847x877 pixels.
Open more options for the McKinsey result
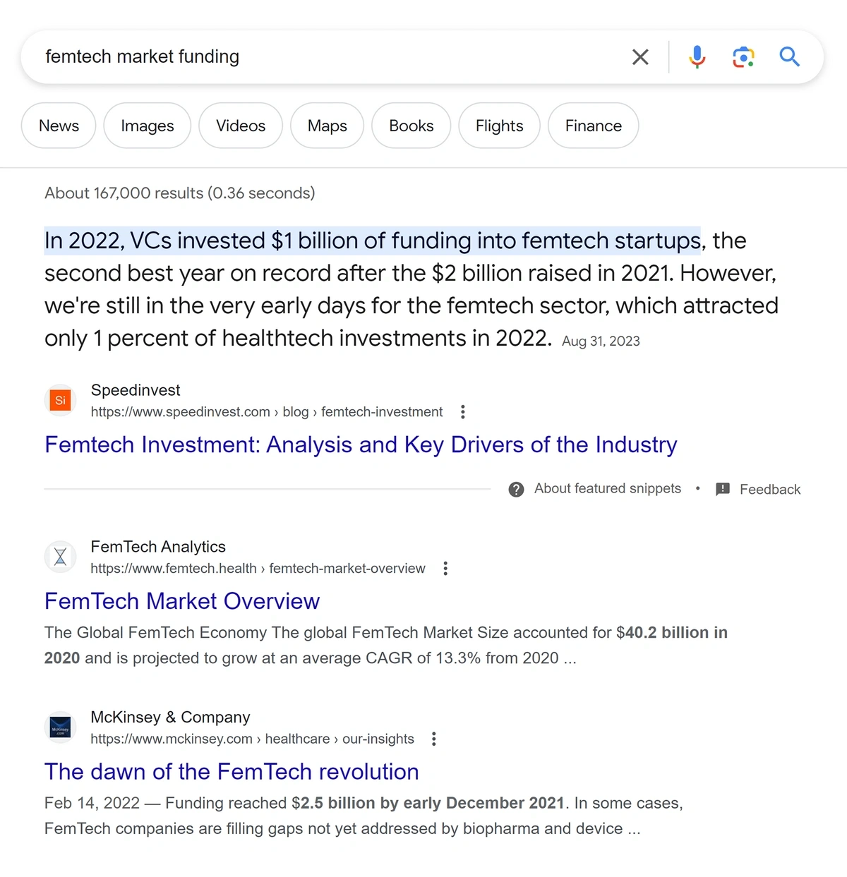click(434, 739)
